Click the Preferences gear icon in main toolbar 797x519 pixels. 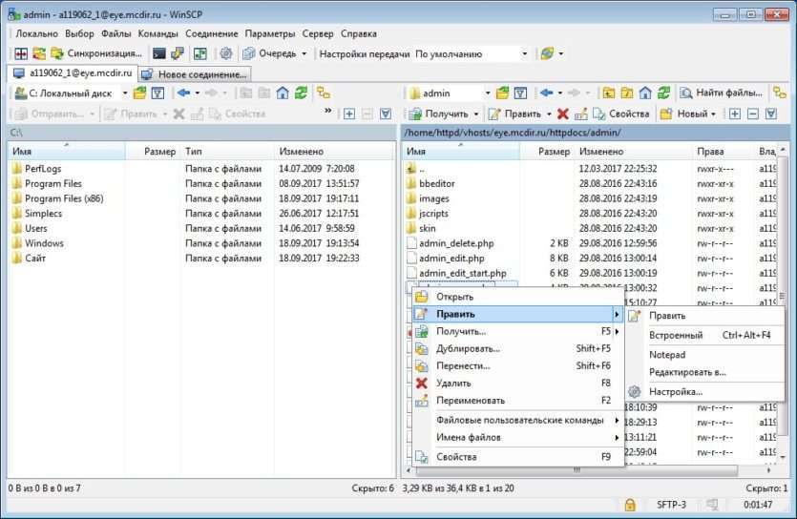[x=226, y=53]
